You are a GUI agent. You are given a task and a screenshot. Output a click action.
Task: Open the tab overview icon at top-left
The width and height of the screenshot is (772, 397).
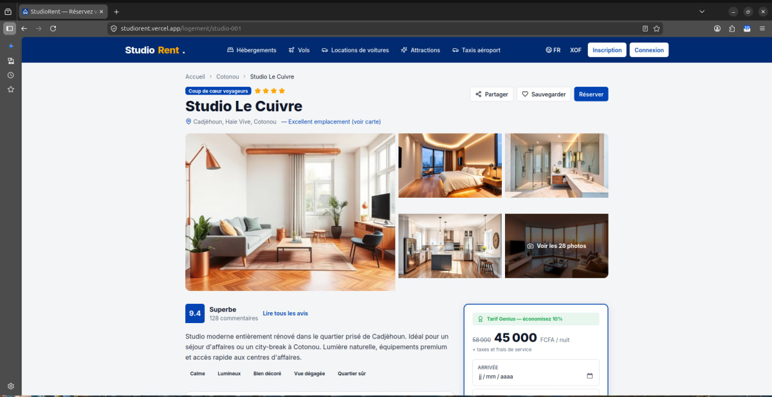(x=8, y=12)
